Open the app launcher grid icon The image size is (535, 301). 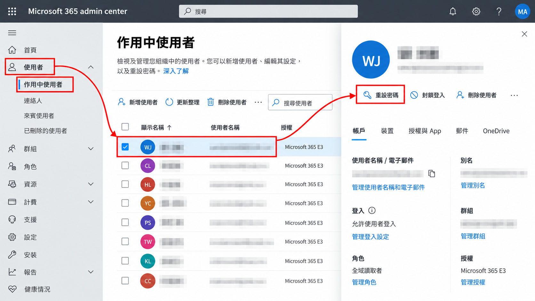tap(12, 12)
